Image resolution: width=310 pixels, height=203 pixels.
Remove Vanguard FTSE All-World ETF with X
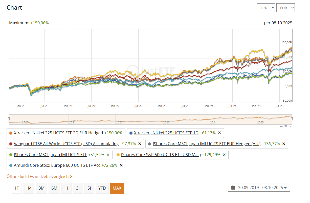(x=140, y=144)
